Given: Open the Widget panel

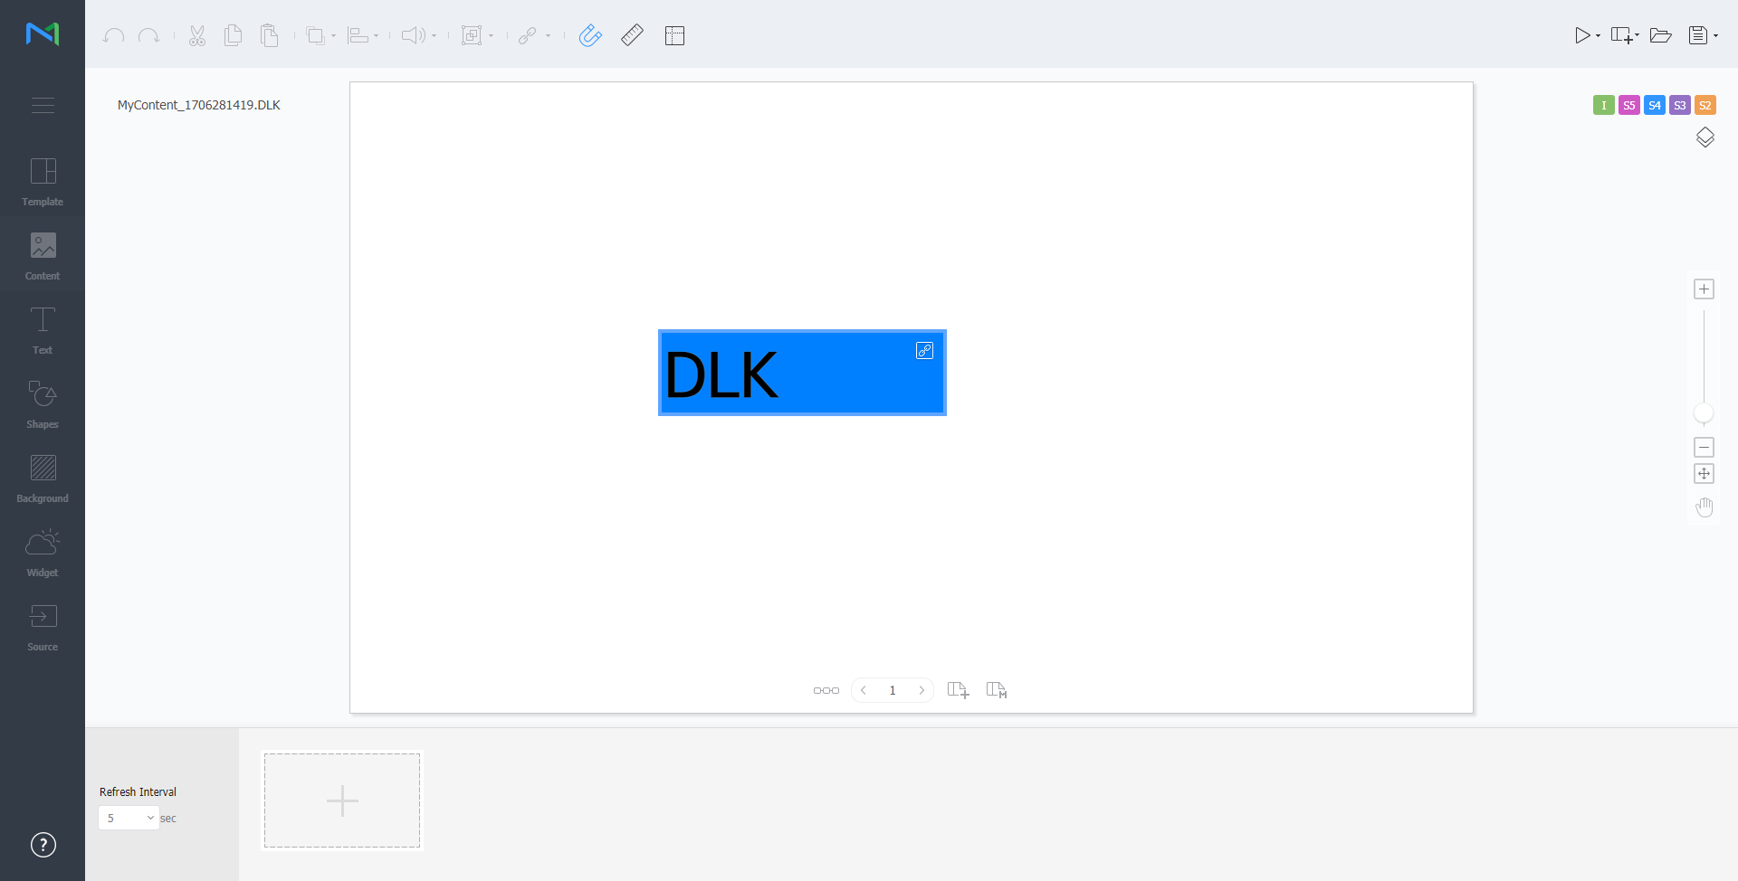Looking at the screenshot, I should point(43,553).
